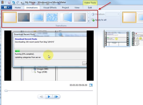Switch to the Visual Effects tab
143x105 pixels.
click(50, 8)
